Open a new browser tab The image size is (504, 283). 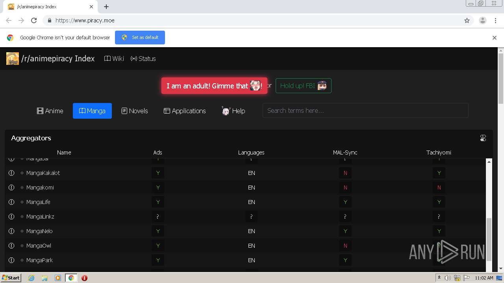[106, 7]
